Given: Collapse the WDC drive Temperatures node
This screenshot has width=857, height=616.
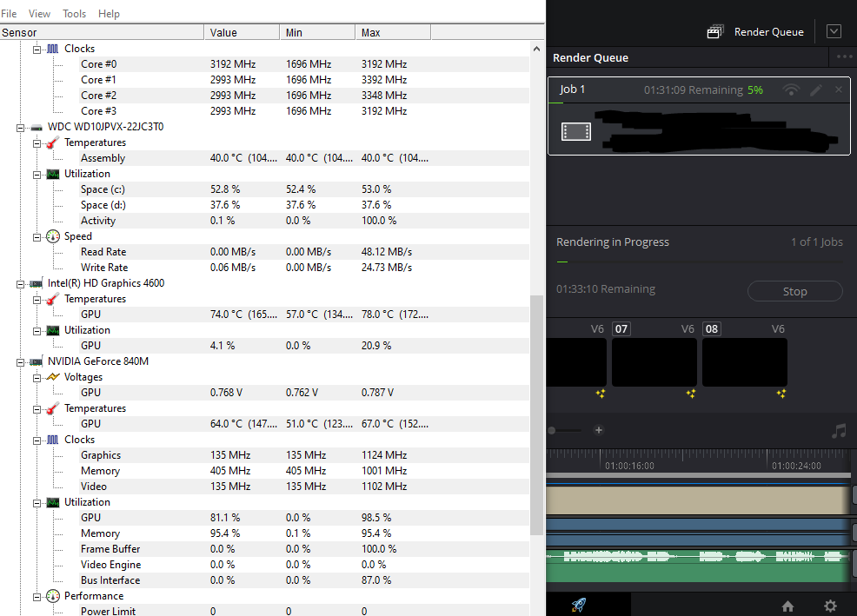Looking at the screenshot, I should pos(37,143).
